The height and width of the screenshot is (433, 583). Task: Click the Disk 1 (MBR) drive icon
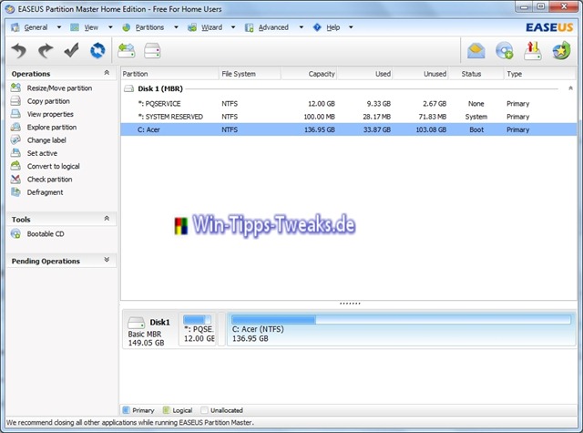tap(128, 88)
